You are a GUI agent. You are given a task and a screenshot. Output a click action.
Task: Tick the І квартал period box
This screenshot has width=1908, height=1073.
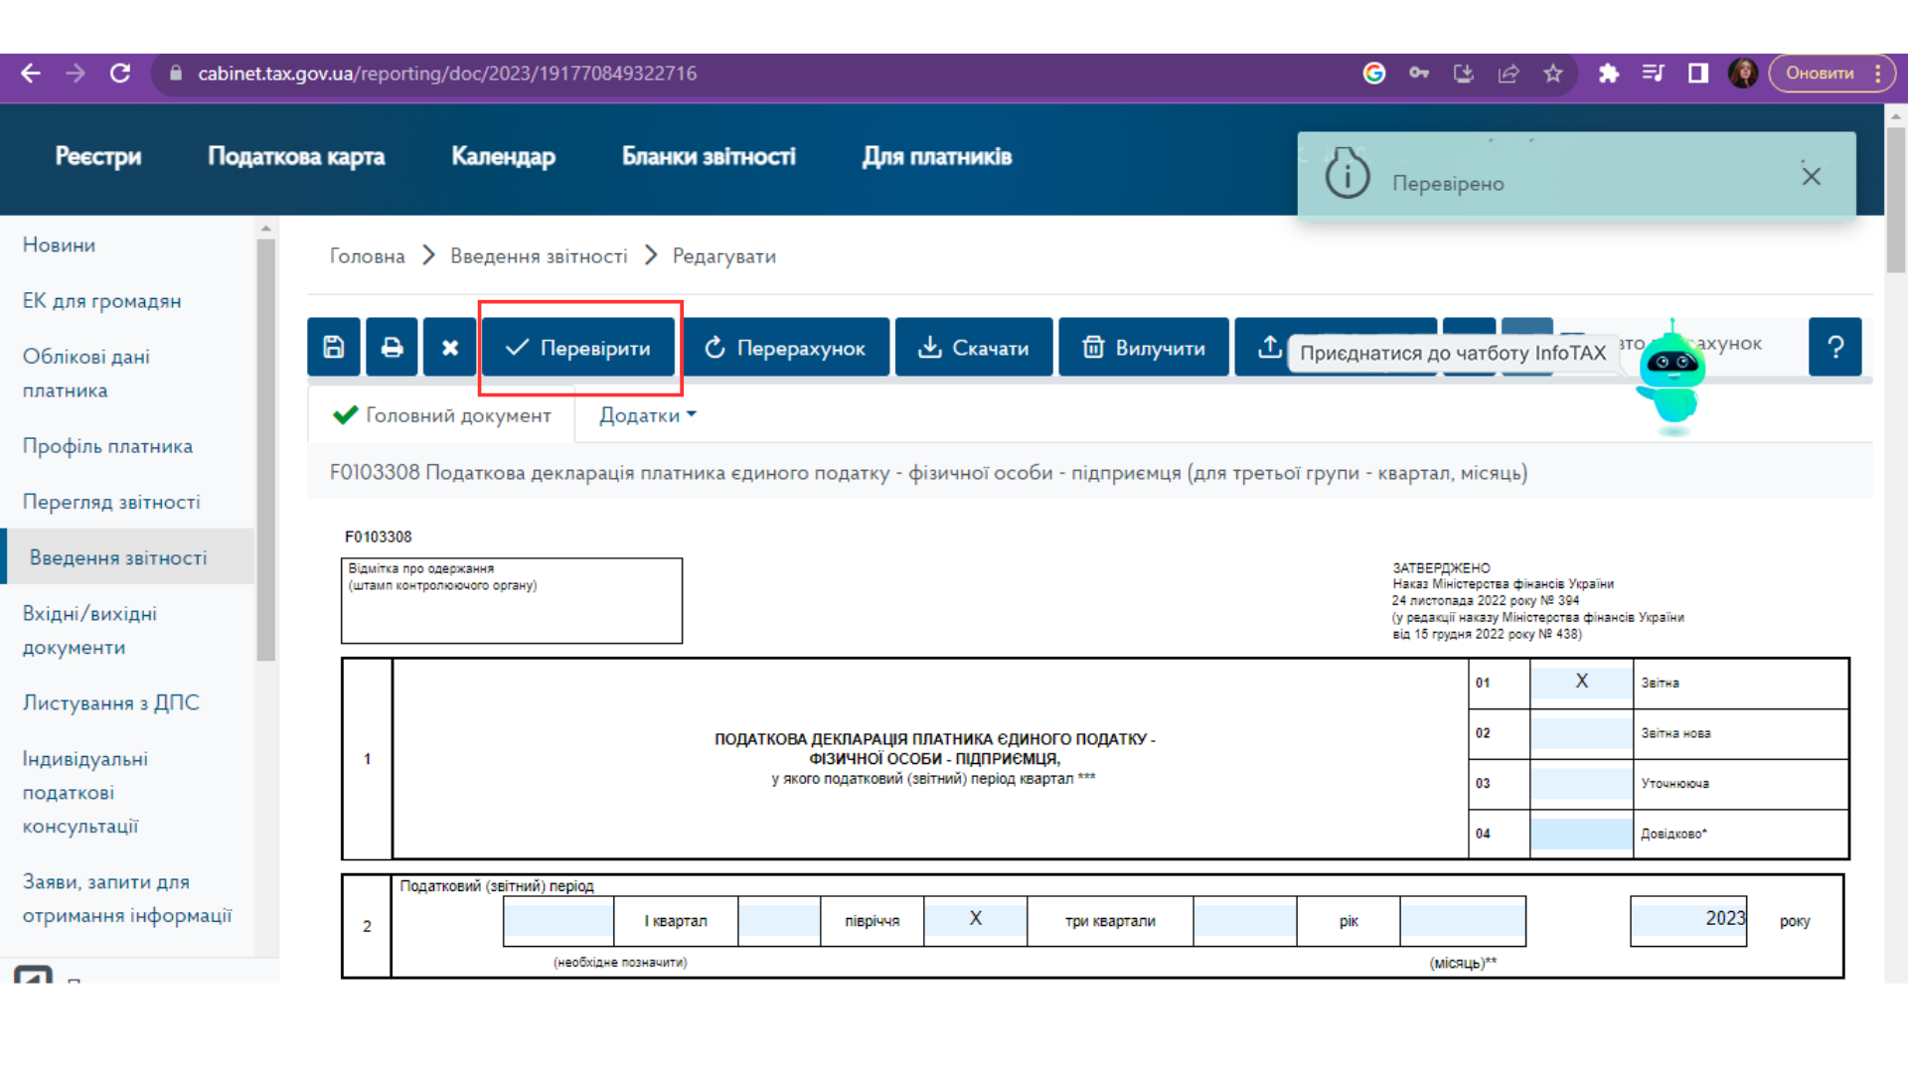coord(558,921)
